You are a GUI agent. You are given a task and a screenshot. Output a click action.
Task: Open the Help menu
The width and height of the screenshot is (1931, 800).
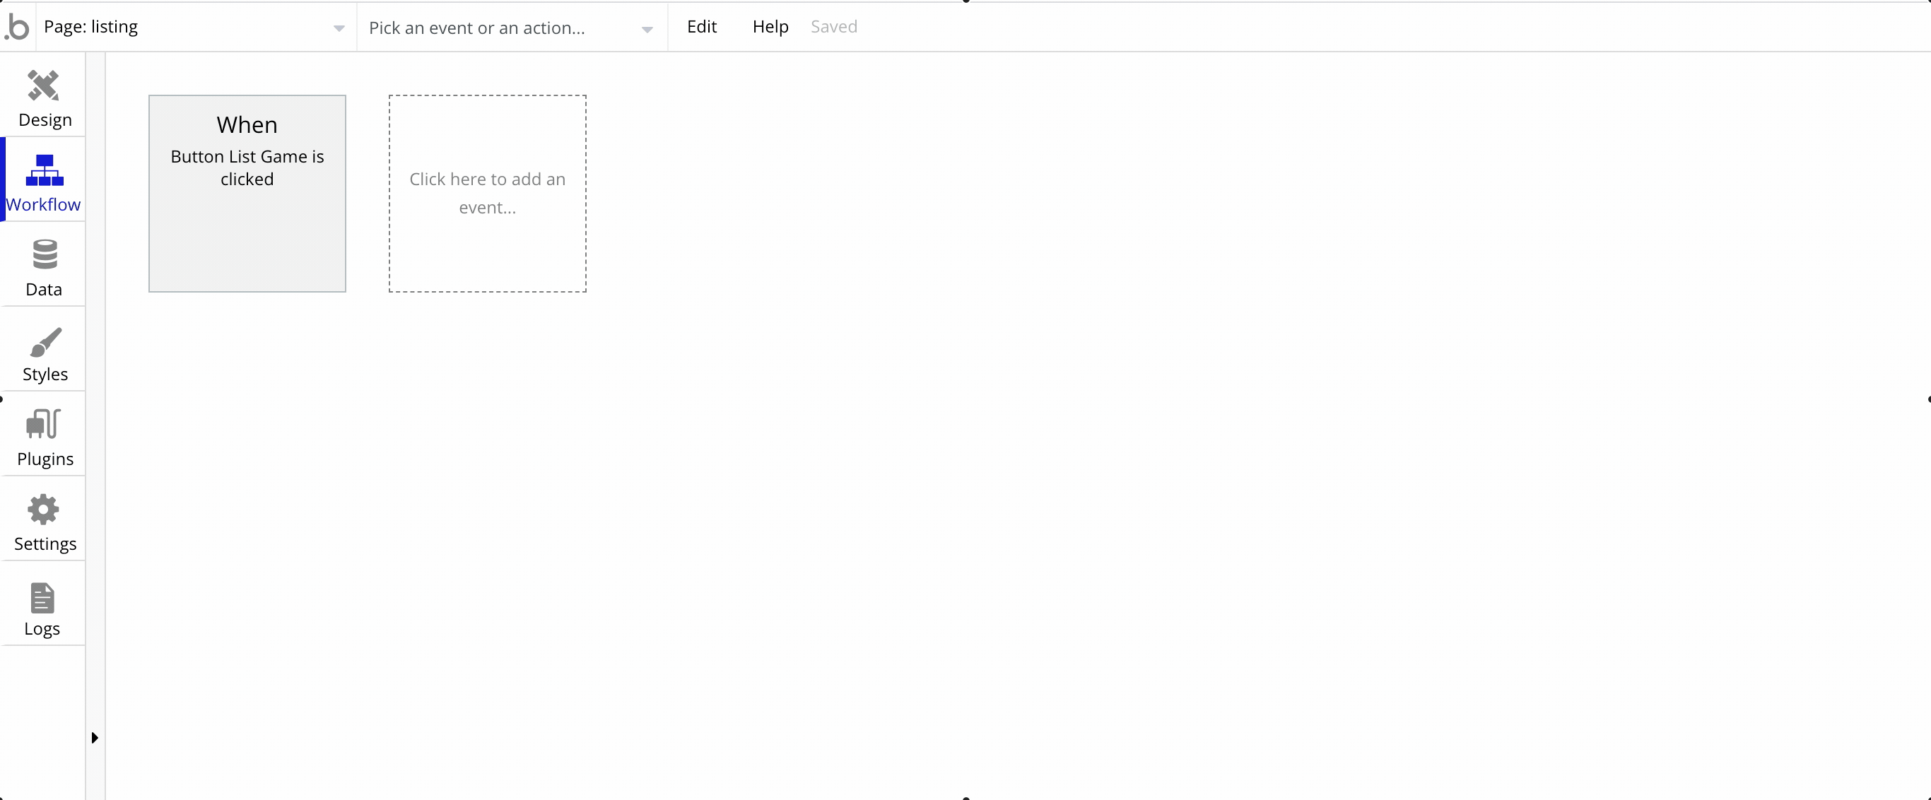pos(770,27)
